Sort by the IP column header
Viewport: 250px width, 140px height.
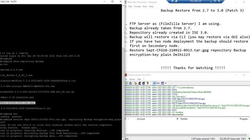click(177, 119)
